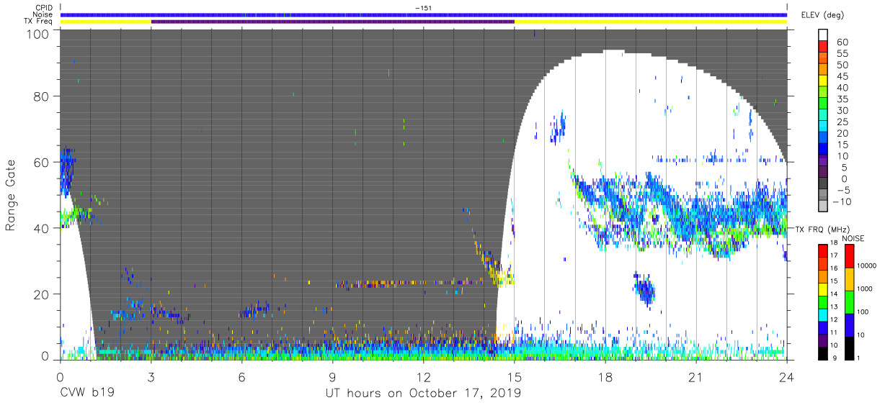Click the 80 tick on Range Gate axis
This screenshot has width=885, height=408.
(x=42, y=96)
